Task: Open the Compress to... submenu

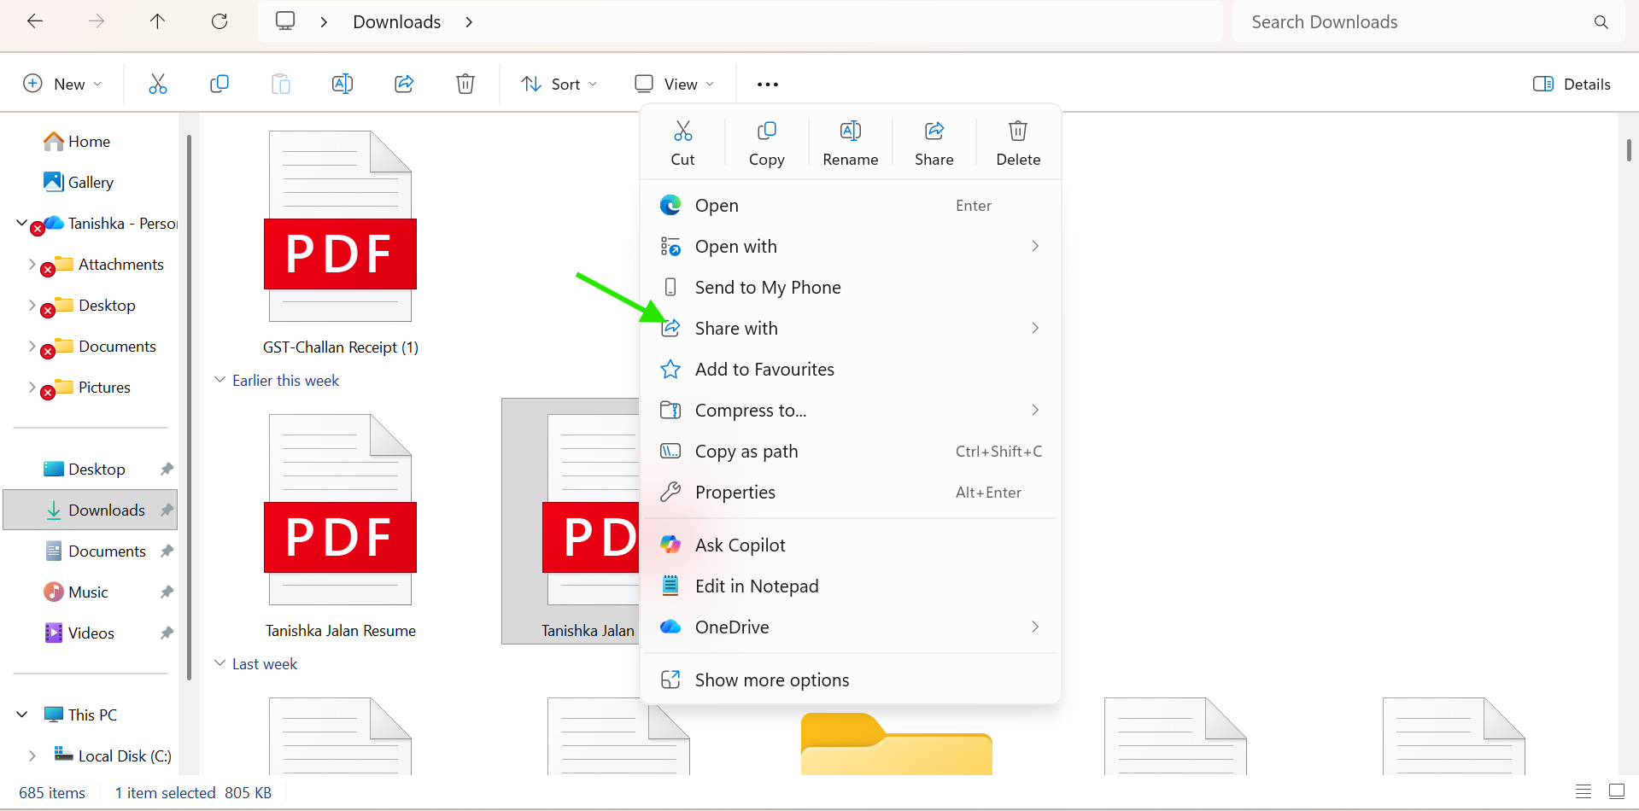Action: click(x=851, y=411)
